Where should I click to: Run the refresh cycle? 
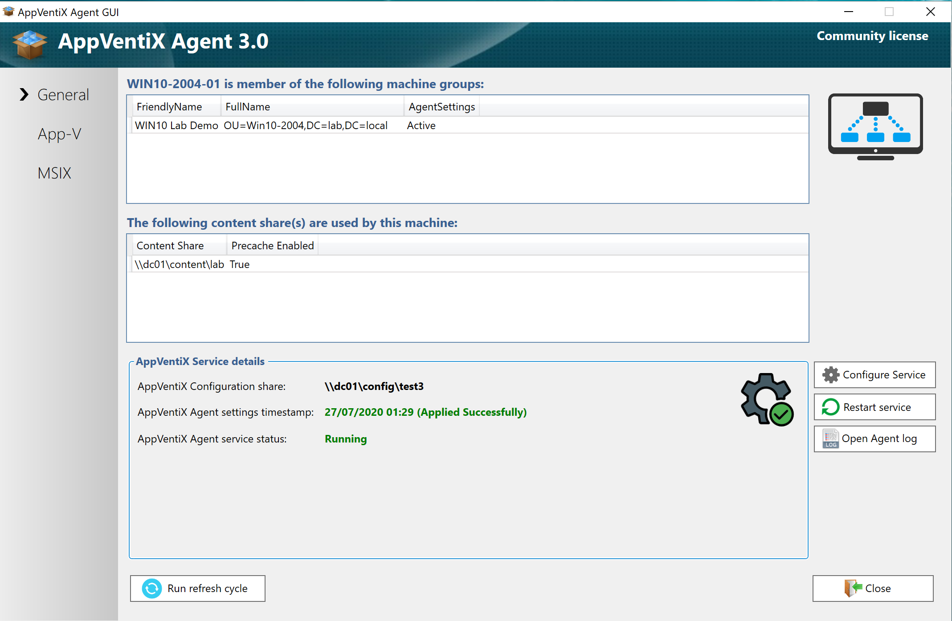(x=198, y=589)
